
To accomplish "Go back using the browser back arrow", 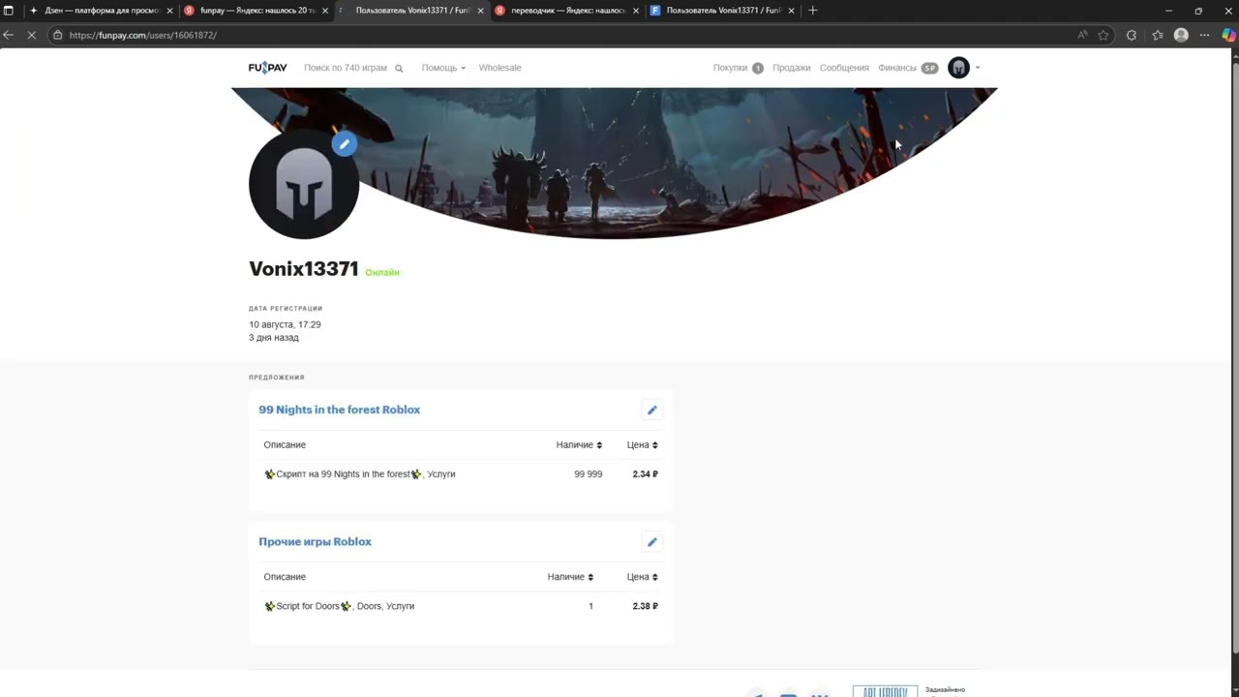I will (x=9, y=35).
